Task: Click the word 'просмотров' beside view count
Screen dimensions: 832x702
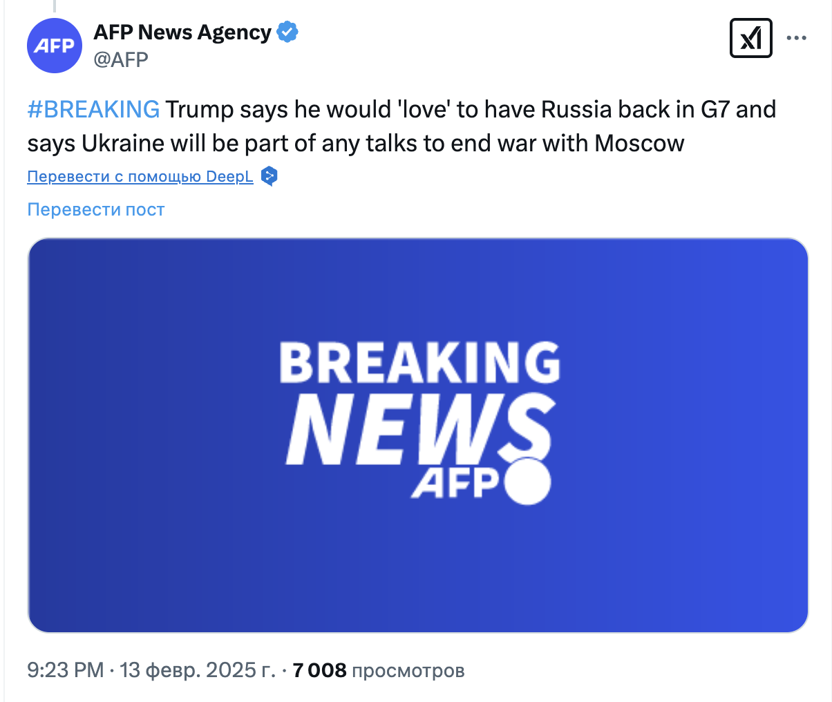Action: [x=408, y=670]
